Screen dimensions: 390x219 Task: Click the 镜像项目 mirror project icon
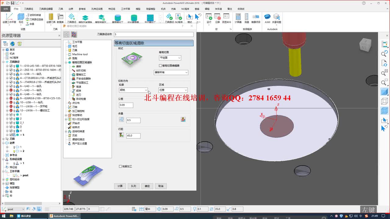point(256,18)
